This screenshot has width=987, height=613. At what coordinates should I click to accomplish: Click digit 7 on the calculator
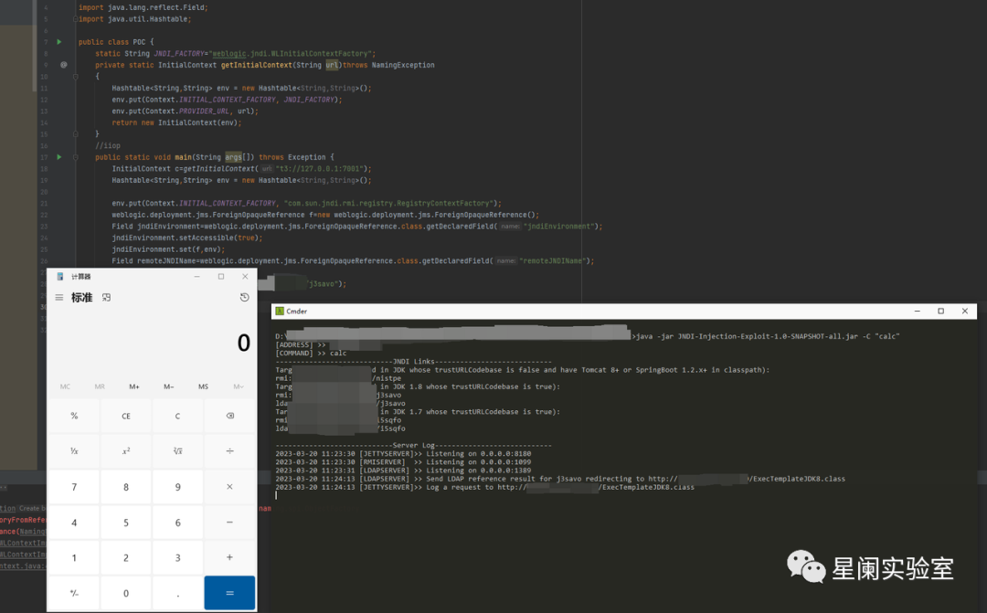point(74,487)
